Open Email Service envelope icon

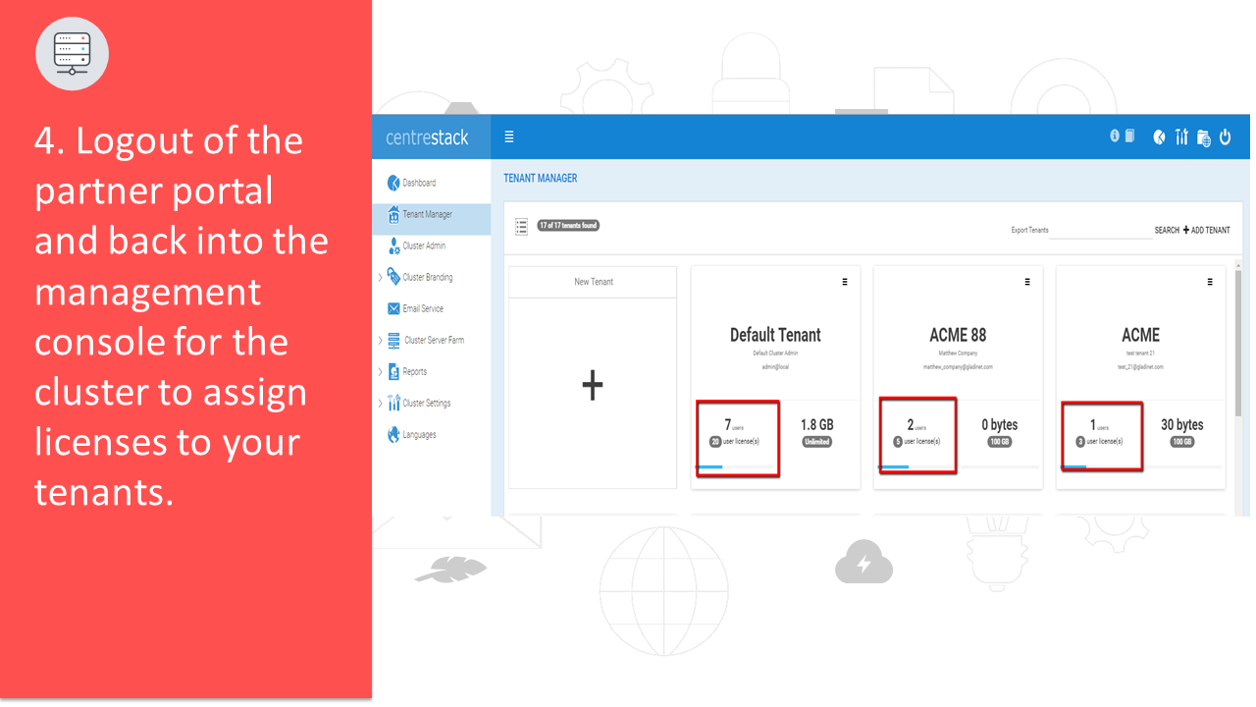pos(393,308)
